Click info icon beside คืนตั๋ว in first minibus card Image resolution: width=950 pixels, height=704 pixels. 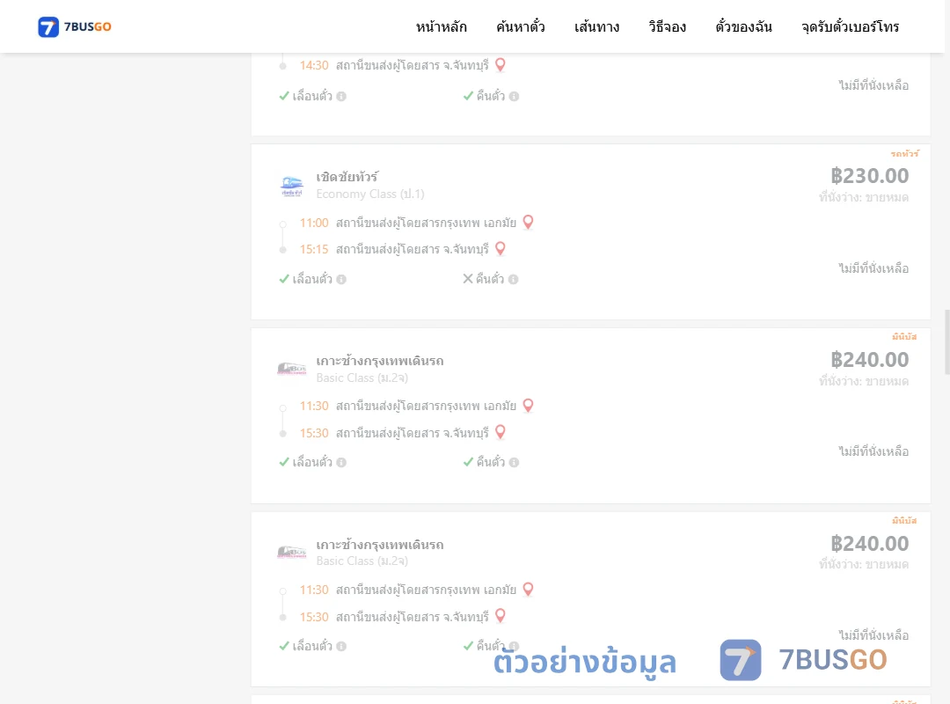pyautogui.click(x=514, y=463)
